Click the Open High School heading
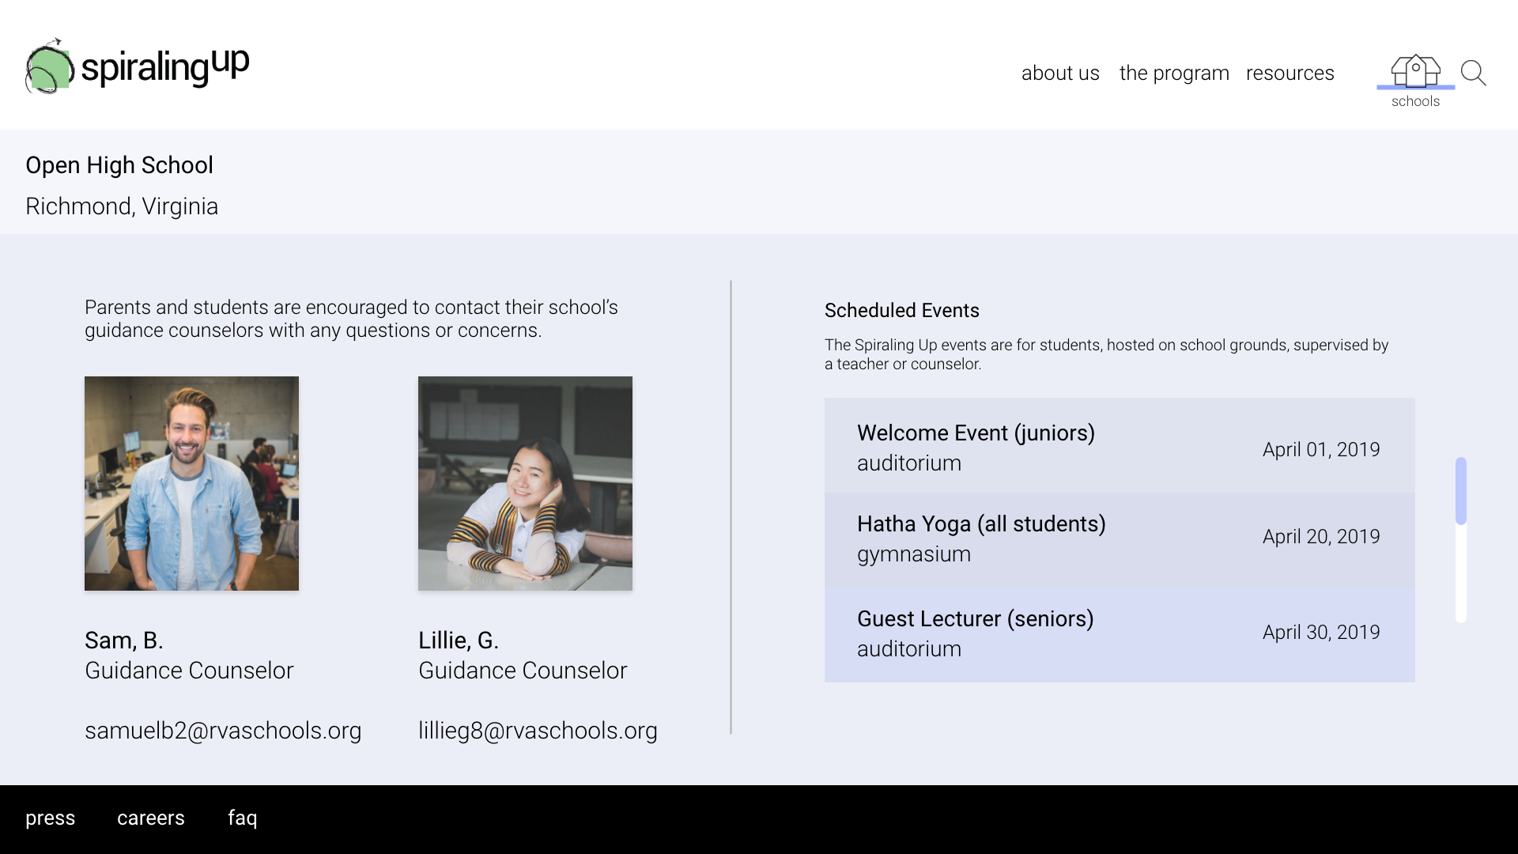 tap(119, 165)
